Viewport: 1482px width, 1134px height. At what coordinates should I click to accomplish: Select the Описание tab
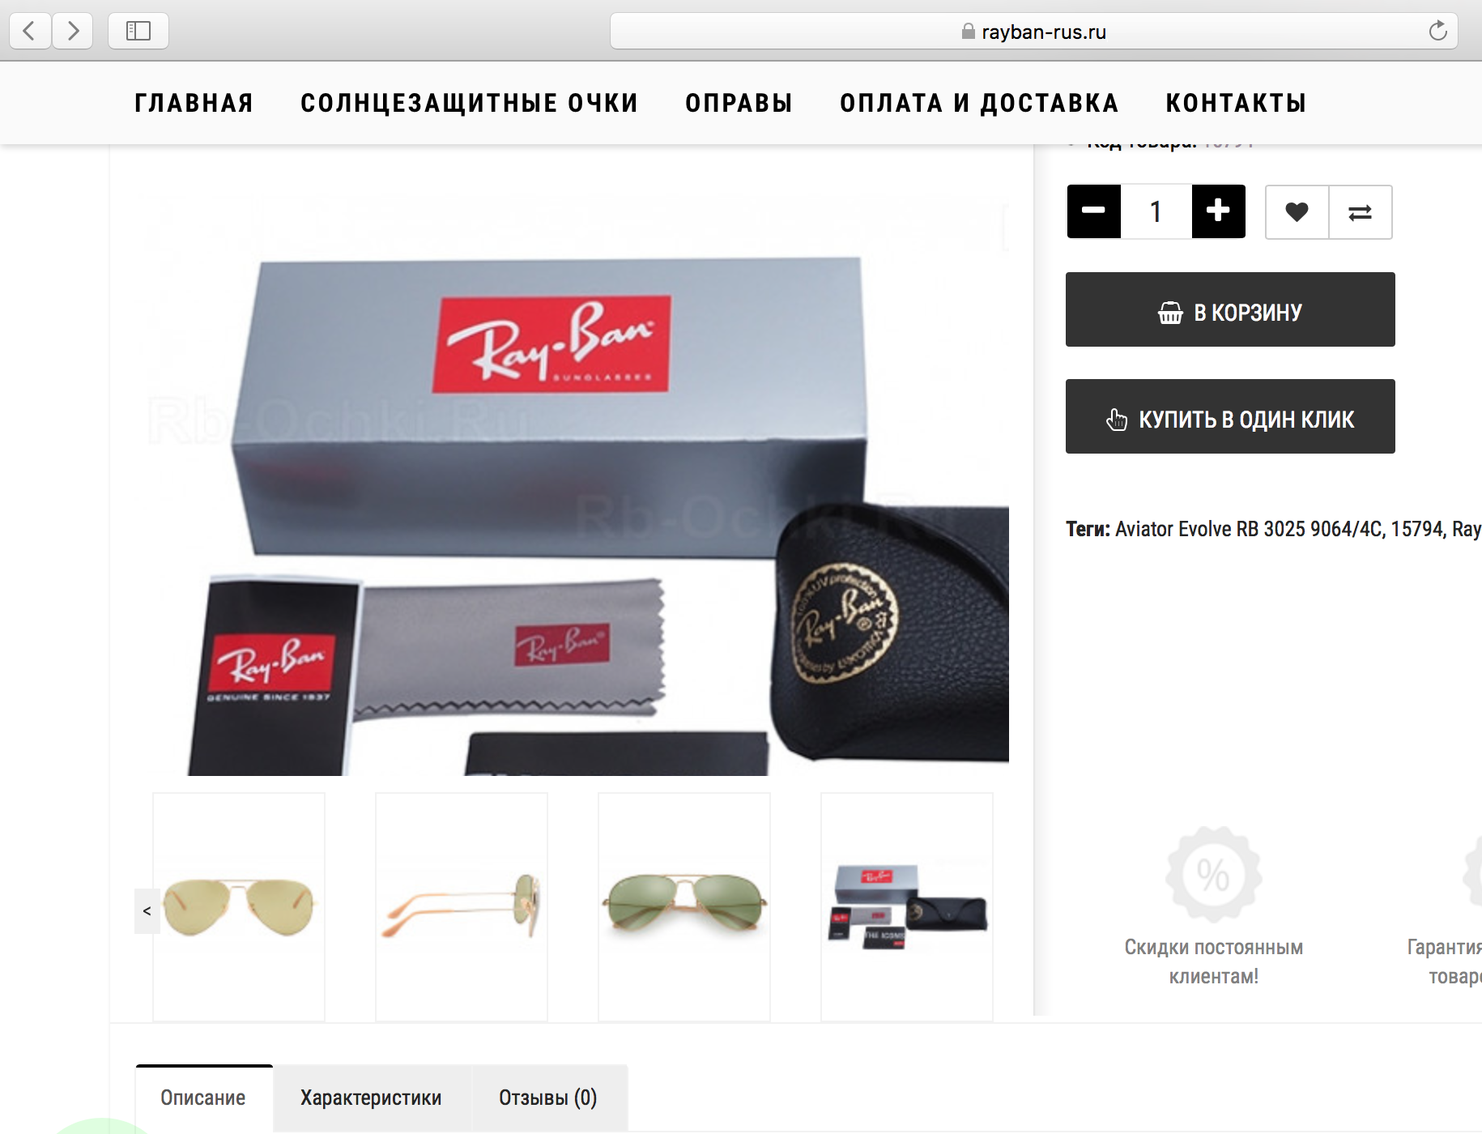pos(203,1098)
